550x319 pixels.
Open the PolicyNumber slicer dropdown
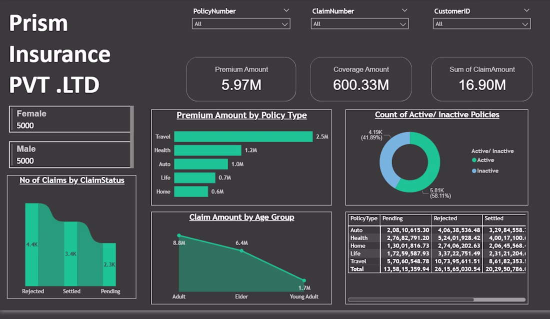[x=241, y=24]
